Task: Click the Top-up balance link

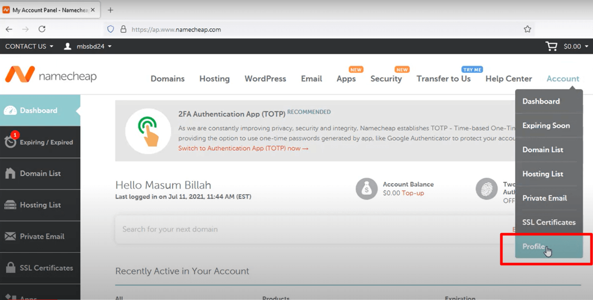Action: (x=413, y=193)
